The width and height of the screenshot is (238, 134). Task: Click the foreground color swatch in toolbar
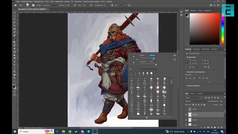pyautogui.click(x=14, y=87)
